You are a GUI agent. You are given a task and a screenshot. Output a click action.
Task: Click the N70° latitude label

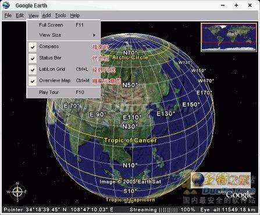(x=130, y=53)
